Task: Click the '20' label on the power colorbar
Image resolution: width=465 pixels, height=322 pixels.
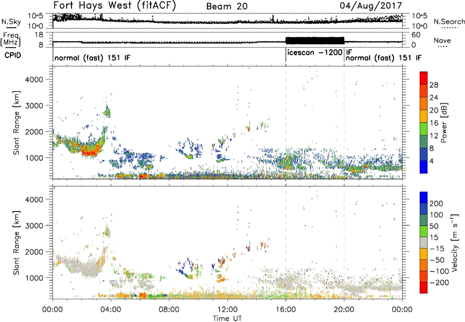Action: (x=434, y=110)
